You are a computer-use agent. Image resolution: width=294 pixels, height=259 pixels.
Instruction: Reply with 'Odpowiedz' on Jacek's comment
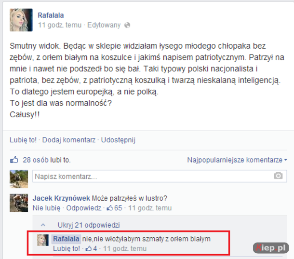84,208
